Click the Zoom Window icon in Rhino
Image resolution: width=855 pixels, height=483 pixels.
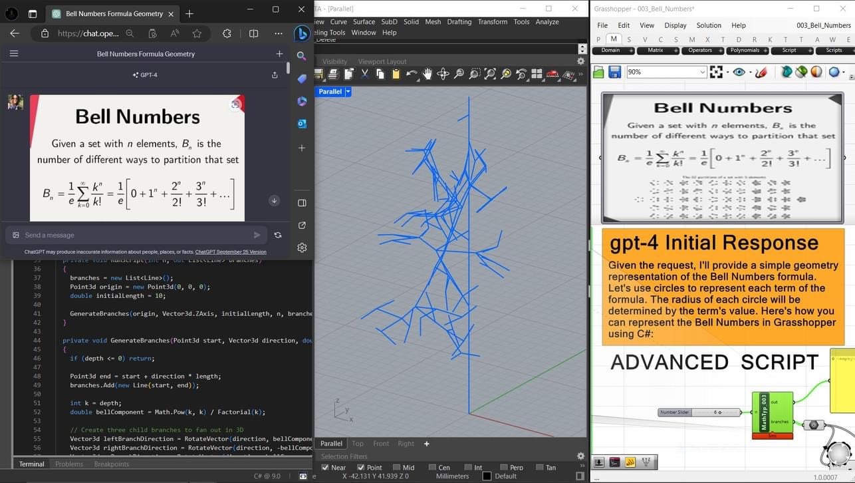pyautogui.click(x=474, y=74)
